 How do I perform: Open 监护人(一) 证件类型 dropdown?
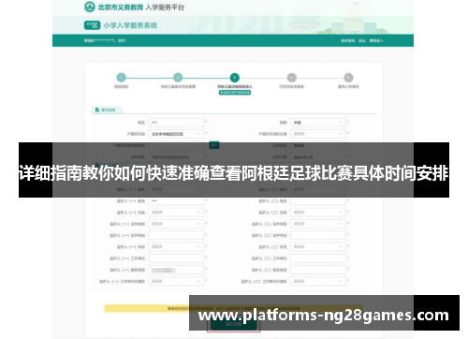click(176, 224)
